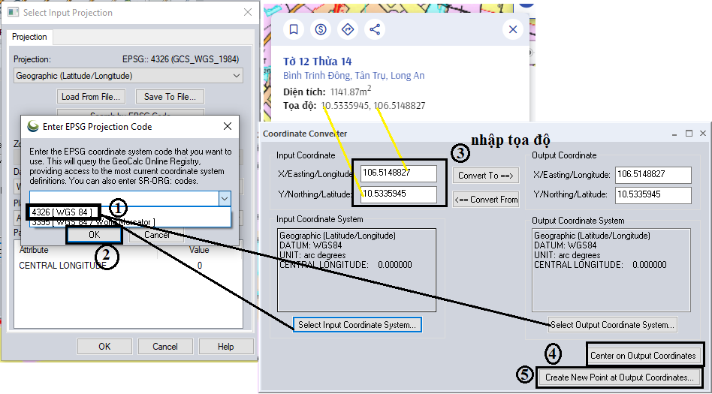Switch to the Projection tab
Image resolution: width=712 pixels, height=394 pixels.
click(x=30, y=37)
